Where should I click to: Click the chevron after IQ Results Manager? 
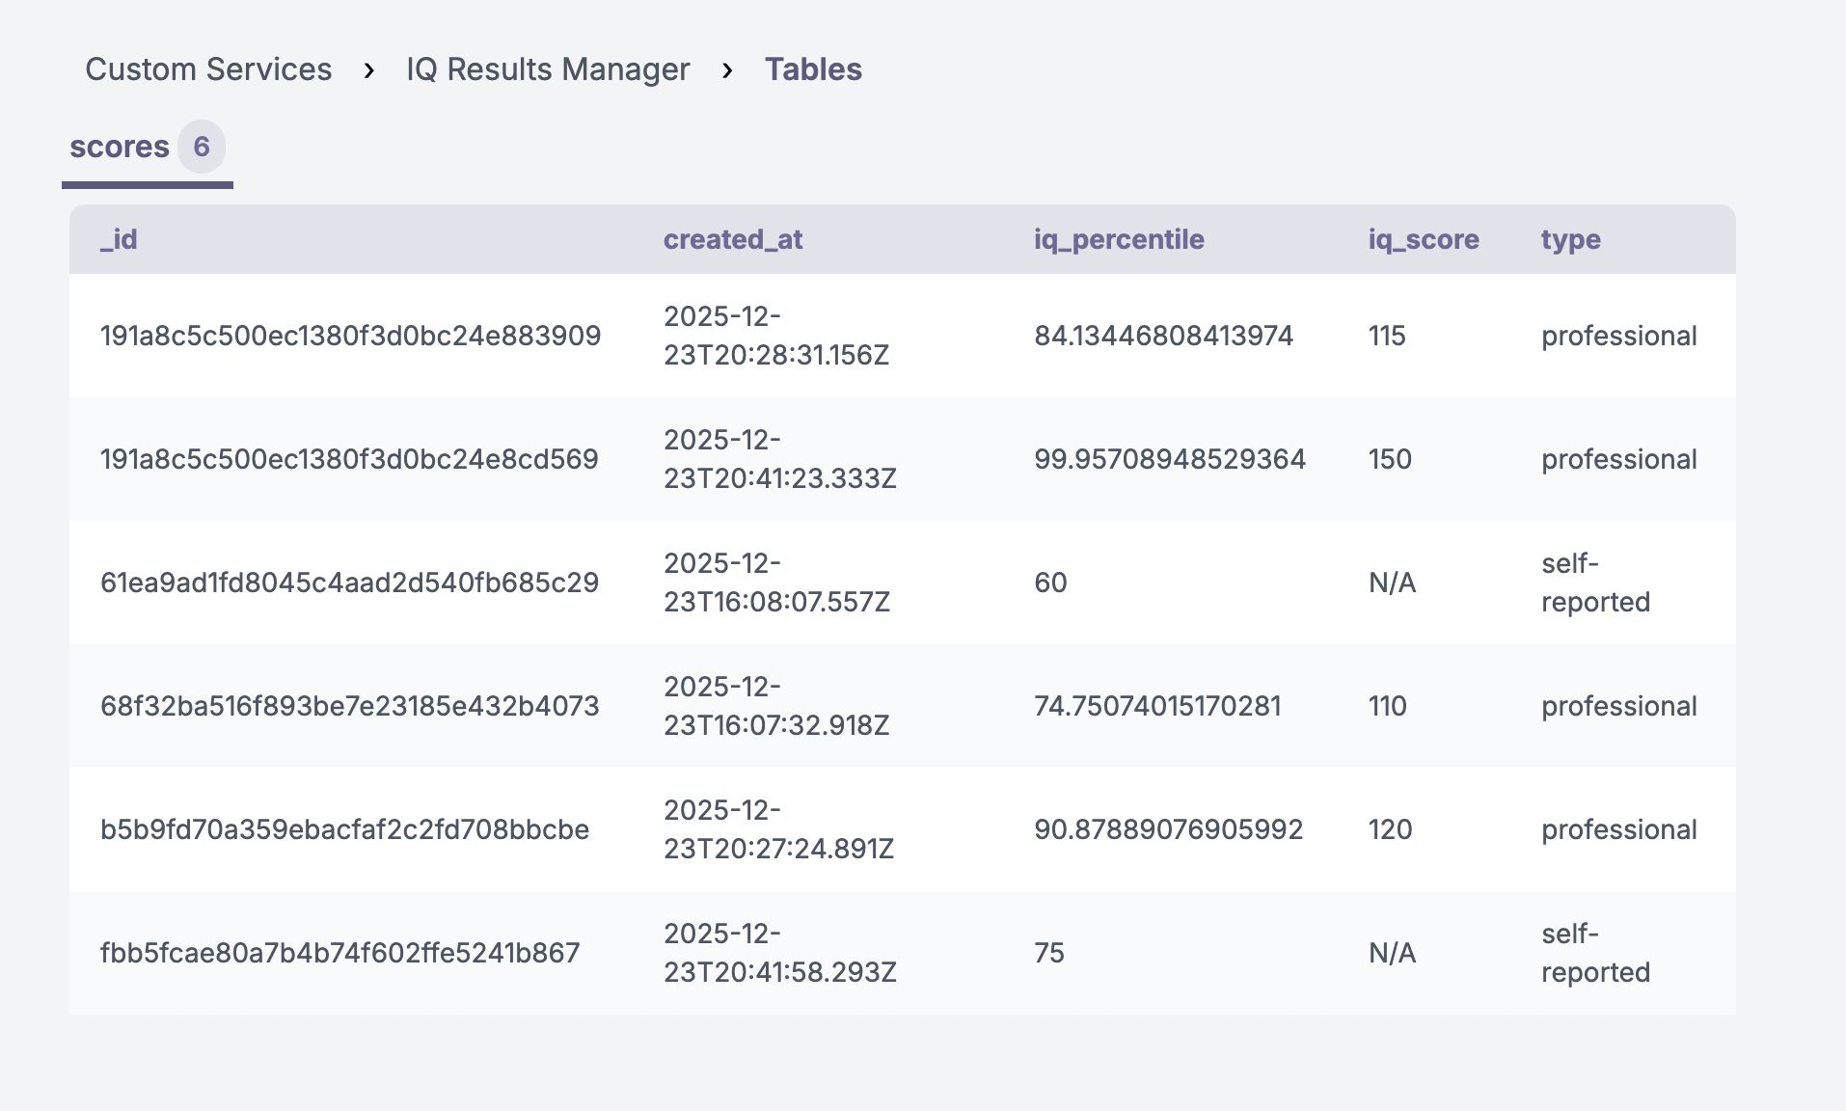coord(726,68)
